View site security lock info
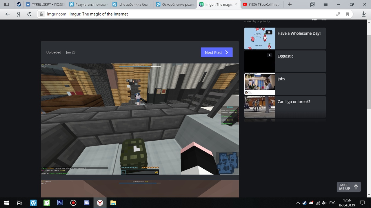 [42, 14]
